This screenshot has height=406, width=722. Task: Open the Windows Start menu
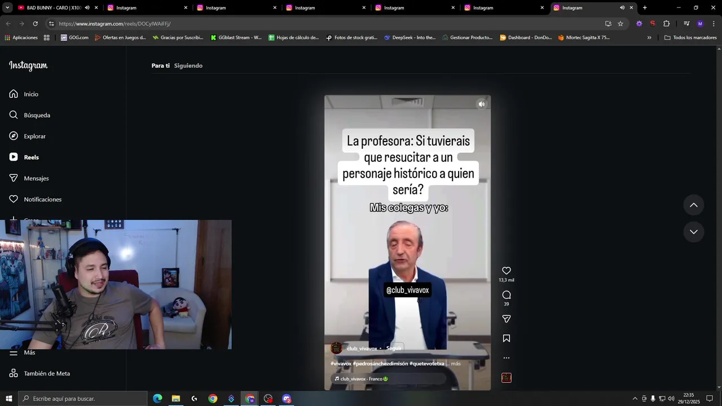click(x=9, y=399)
